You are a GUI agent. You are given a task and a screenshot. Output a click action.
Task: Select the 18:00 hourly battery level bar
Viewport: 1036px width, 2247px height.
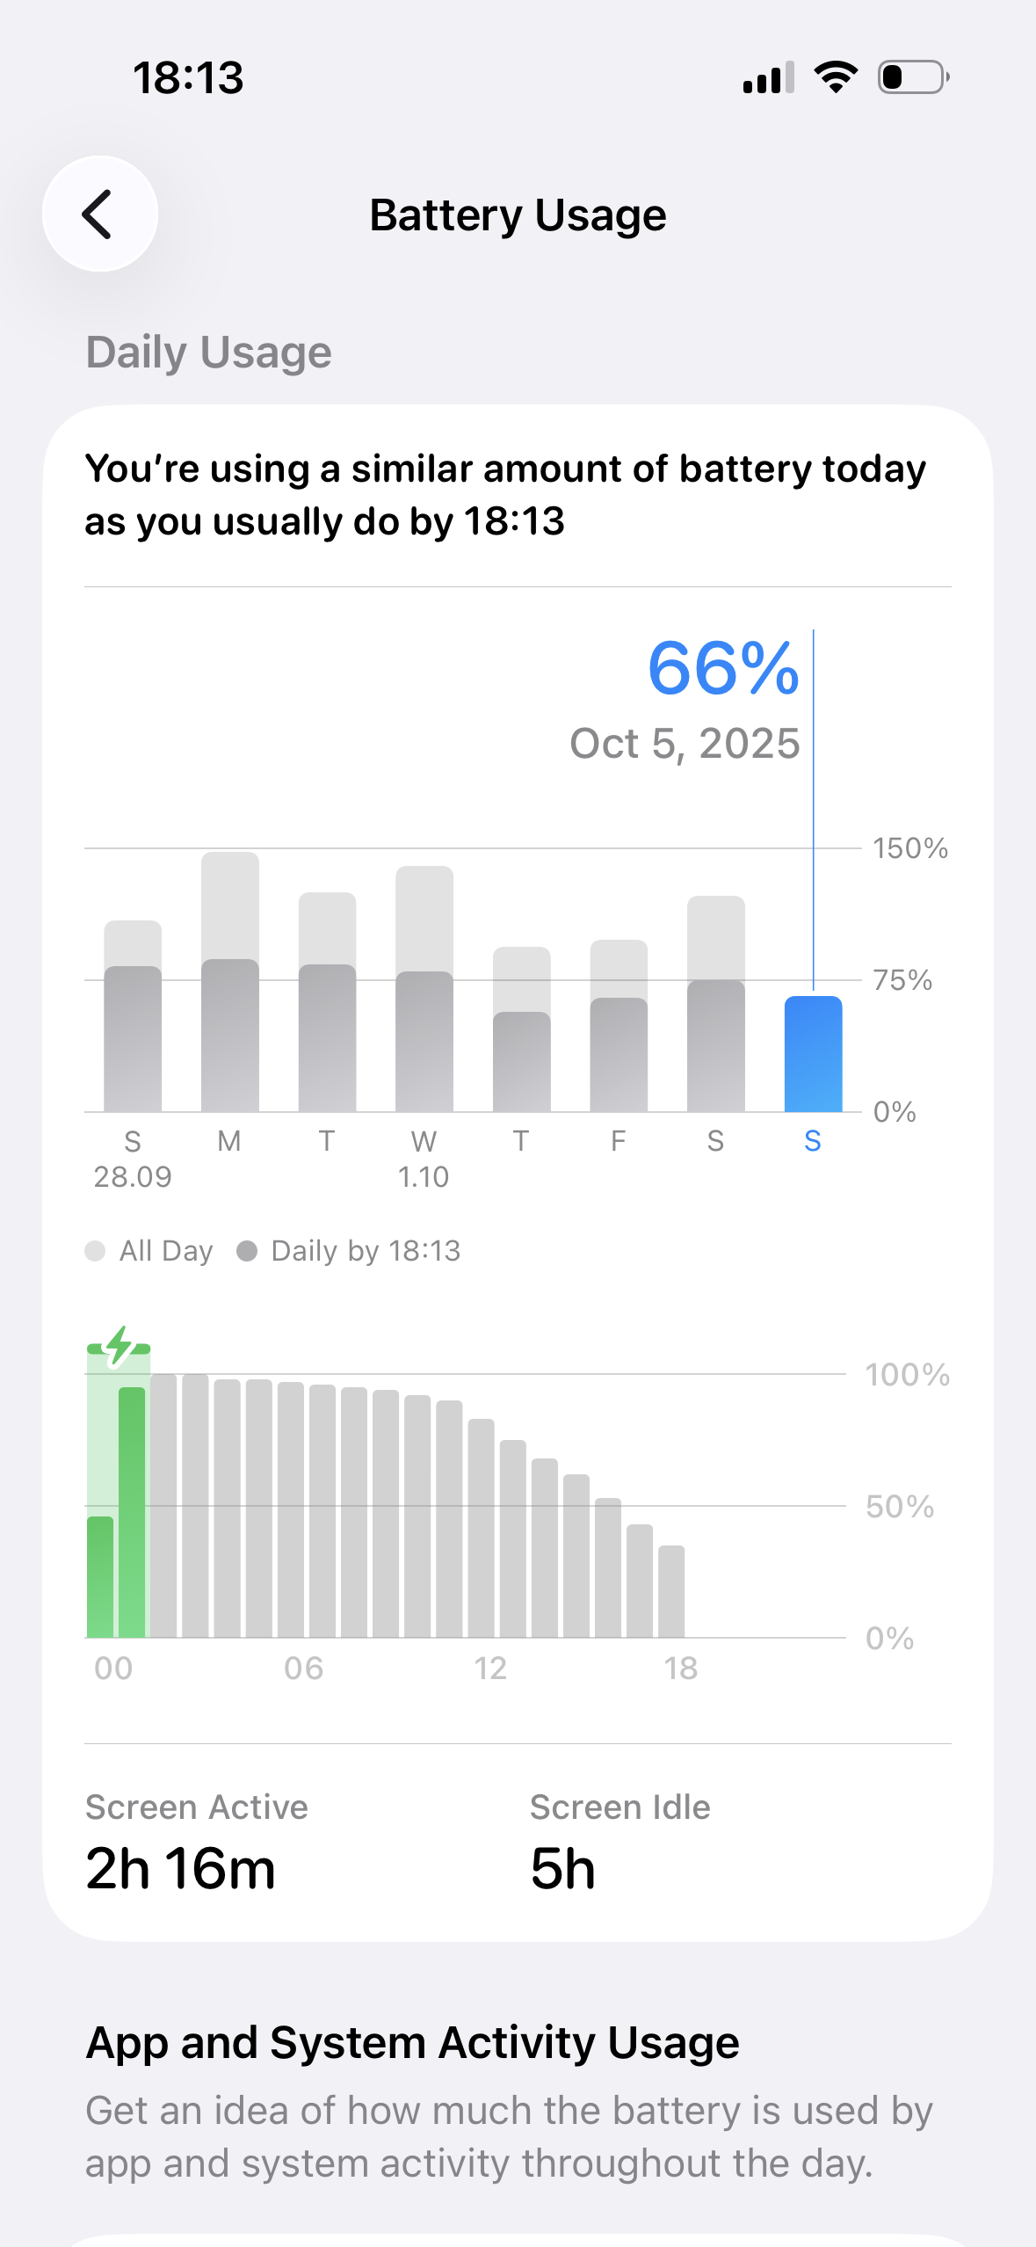click(671, 1591)
